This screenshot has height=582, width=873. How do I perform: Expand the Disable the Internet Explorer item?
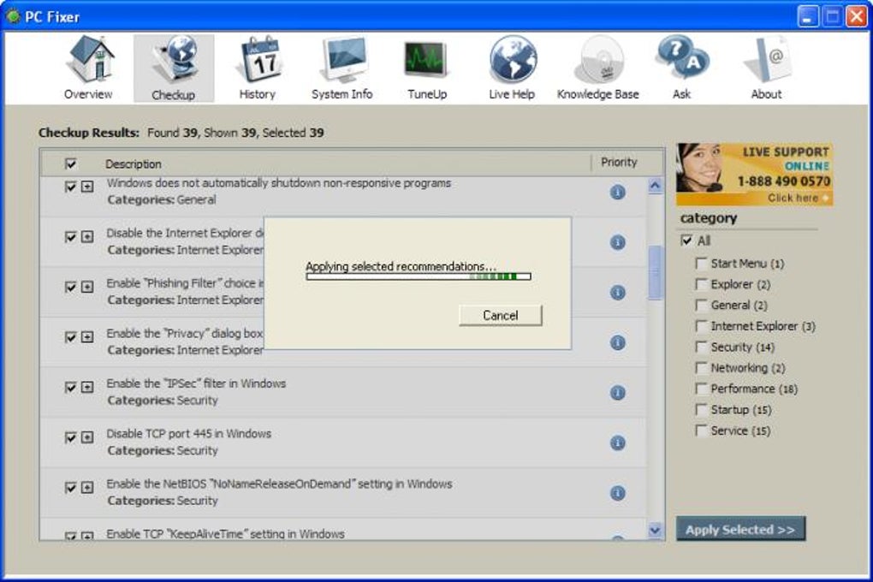point(87,237)
